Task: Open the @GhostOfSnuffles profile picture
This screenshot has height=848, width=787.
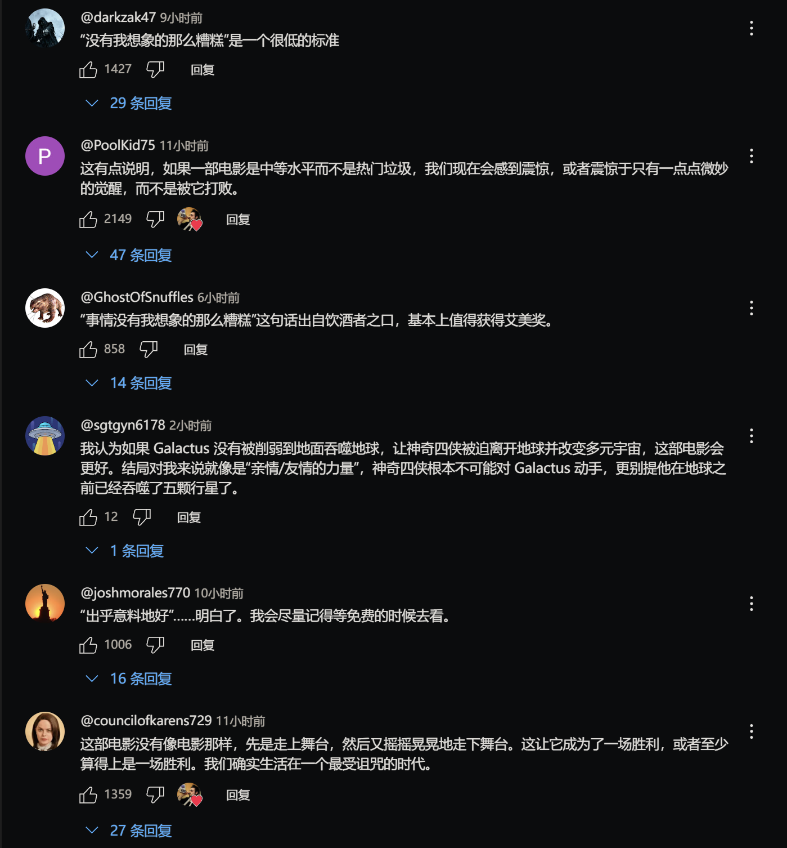Action: (45, 308)
